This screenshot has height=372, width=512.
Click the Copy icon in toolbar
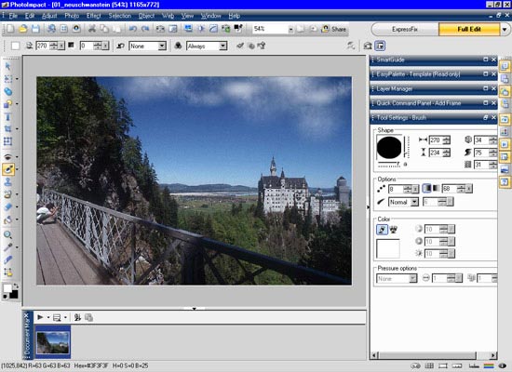104,29
